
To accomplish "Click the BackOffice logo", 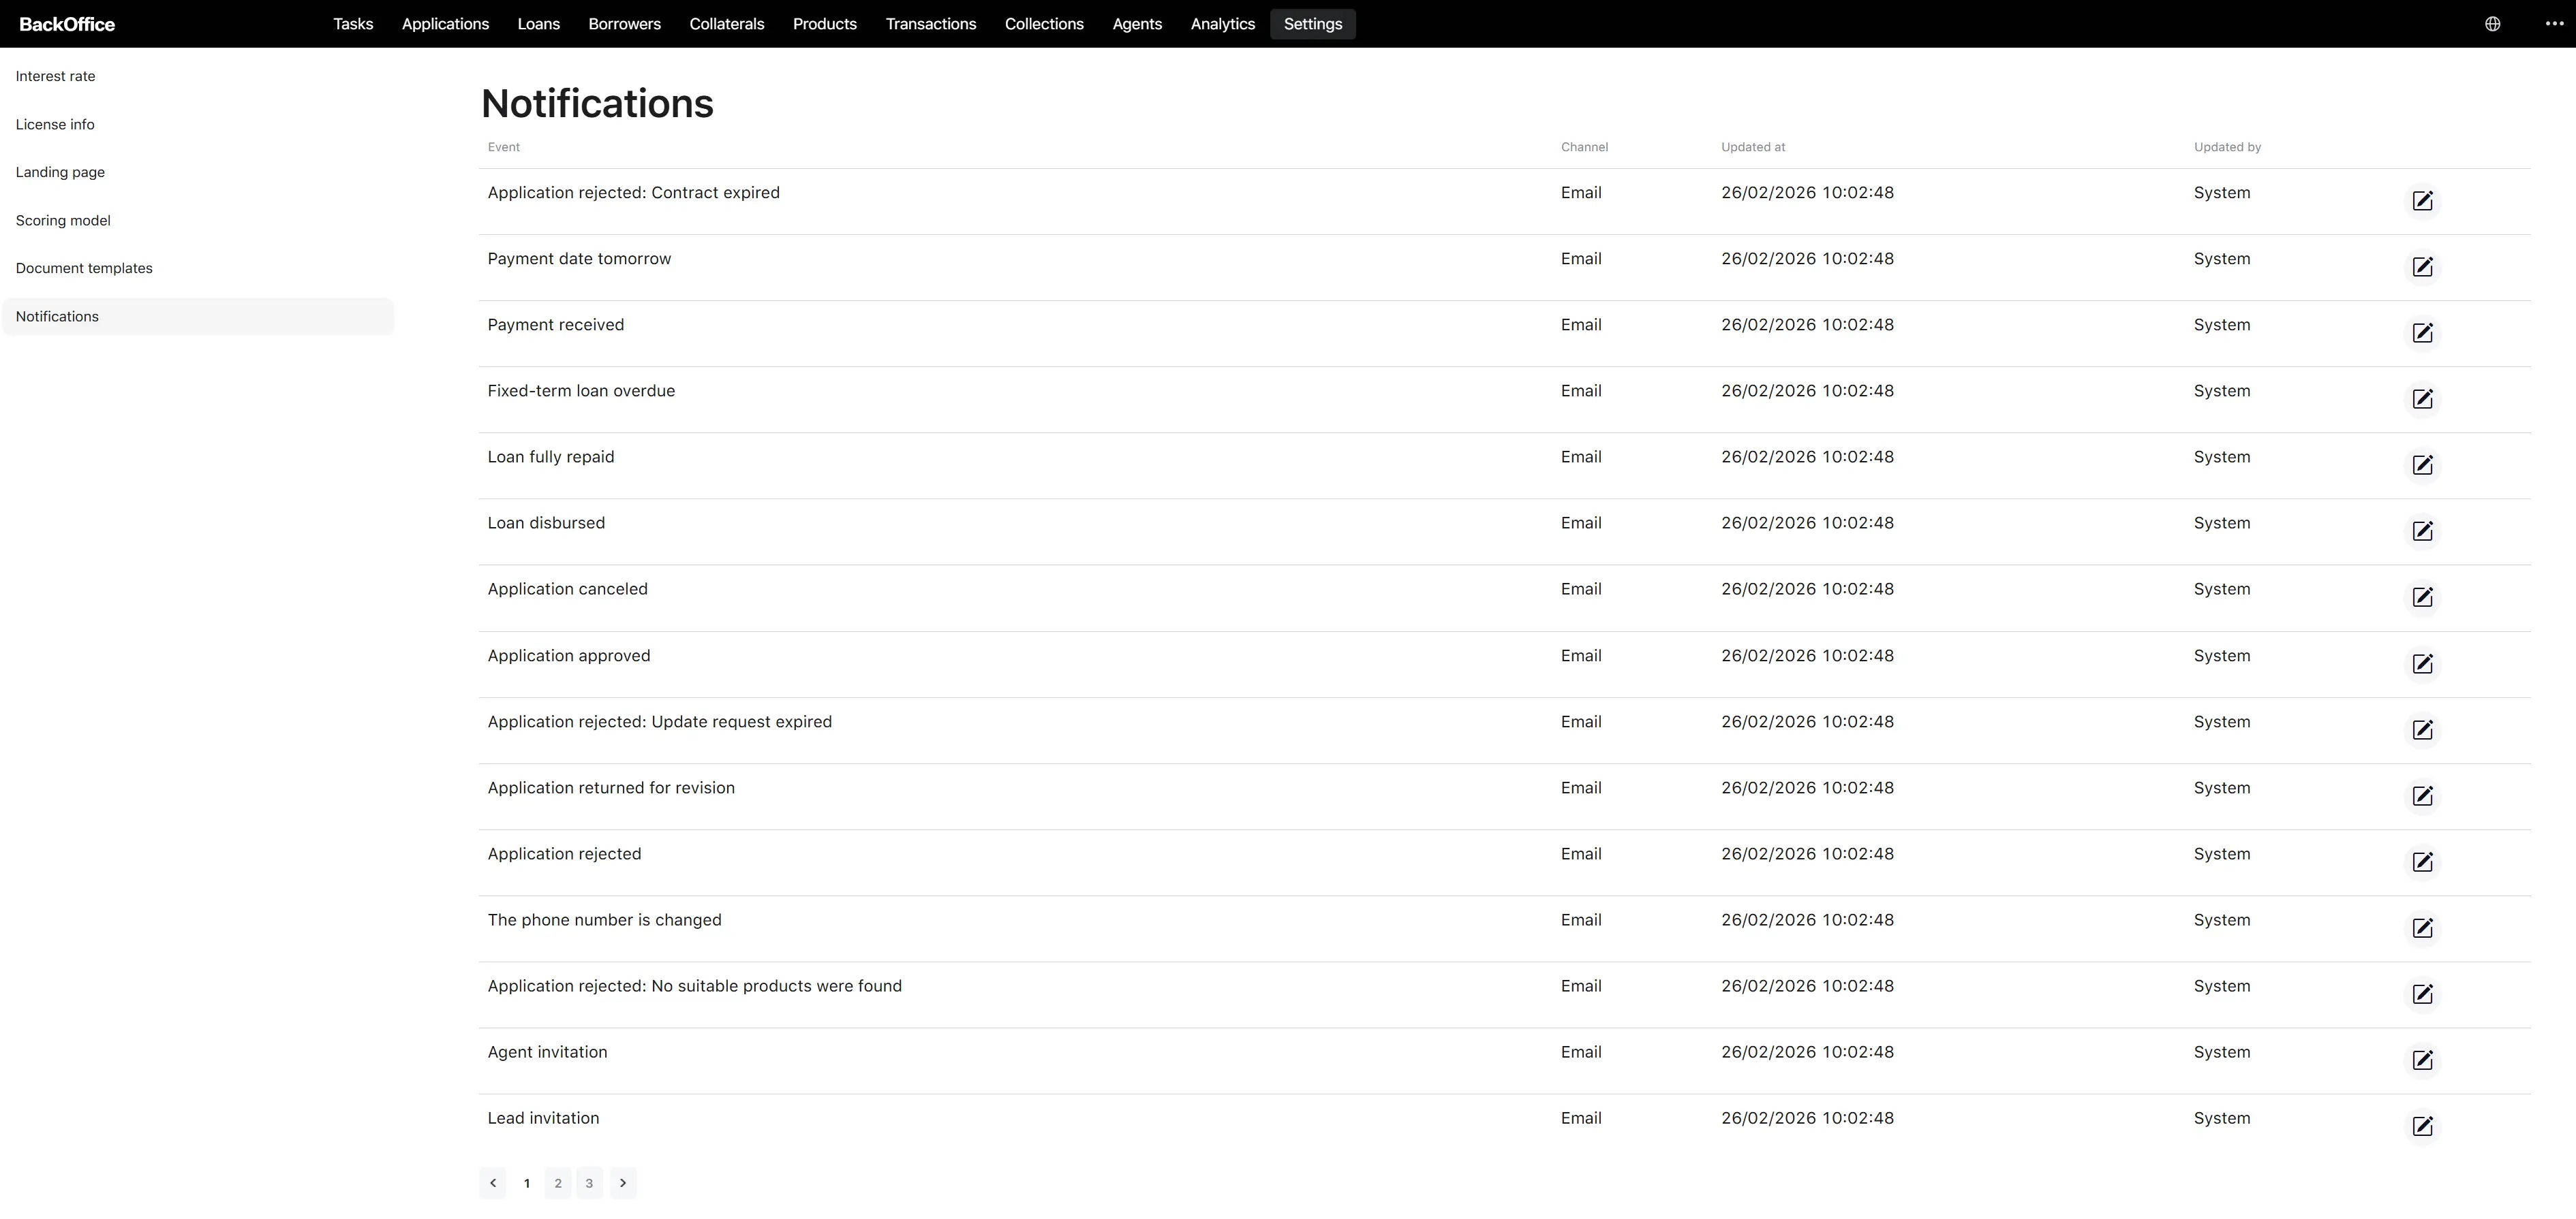I will tap(67, 24).
